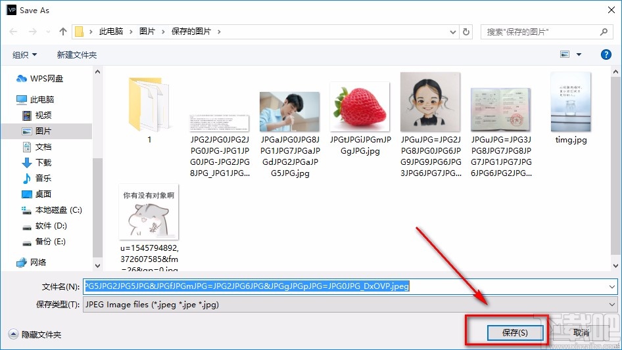Close the Save As dialog
Screen dimensions: 622x350
coord(611,11)
